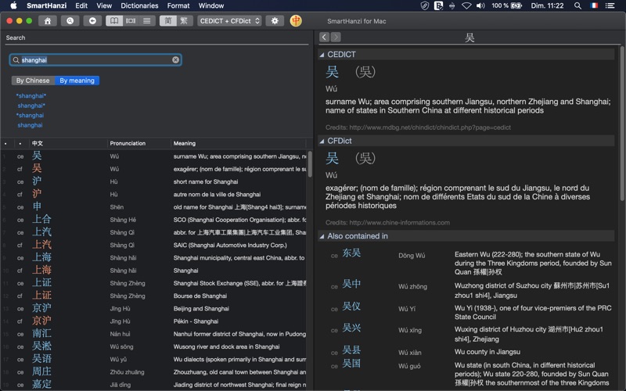The width and height of the screenshot is (626, 391).
Task: Collapse the Also contained in section
Action: coord(321,236)
